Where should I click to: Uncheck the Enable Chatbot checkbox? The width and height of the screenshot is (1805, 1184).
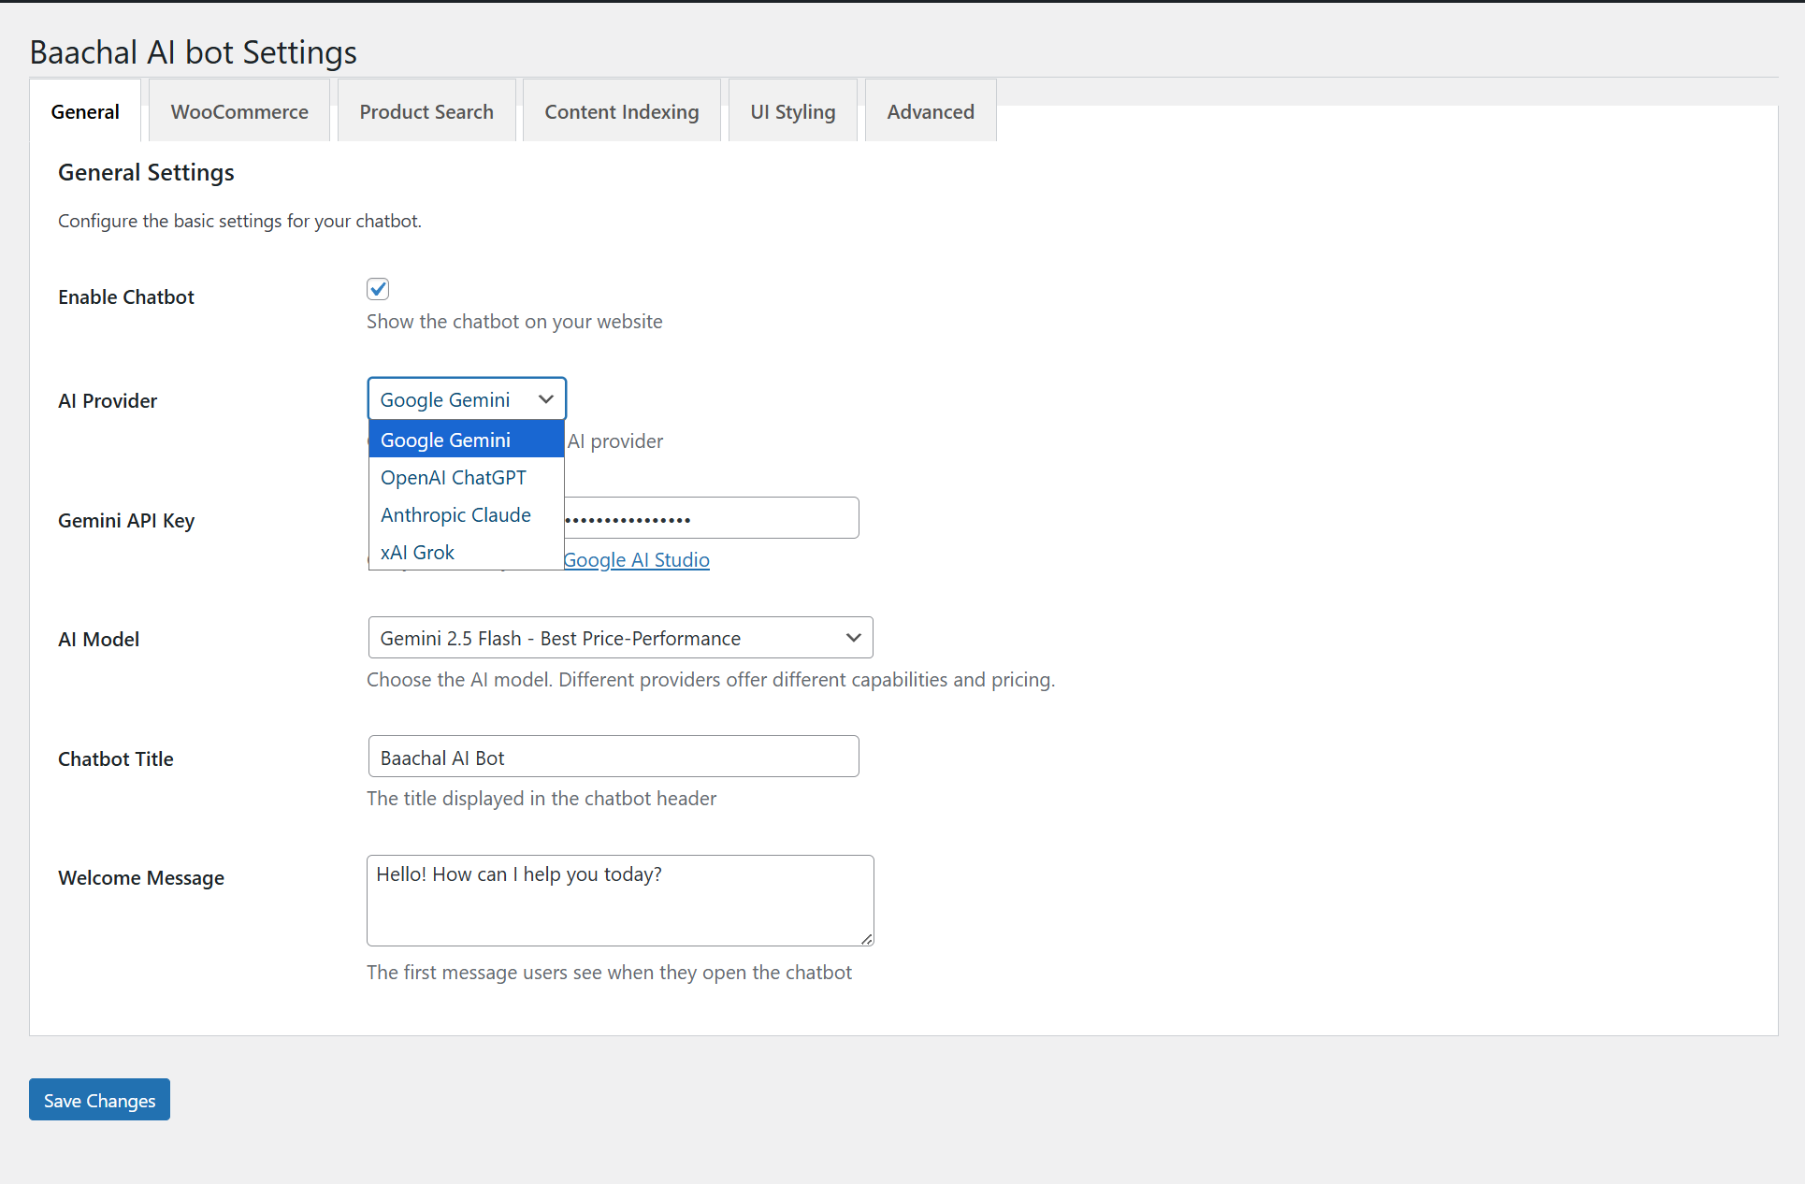click(x=377, y=288)
